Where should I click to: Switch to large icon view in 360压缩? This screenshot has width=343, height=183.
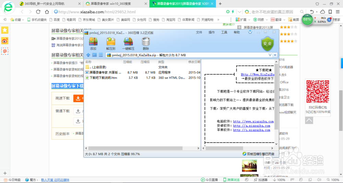(x=94, y=55)
